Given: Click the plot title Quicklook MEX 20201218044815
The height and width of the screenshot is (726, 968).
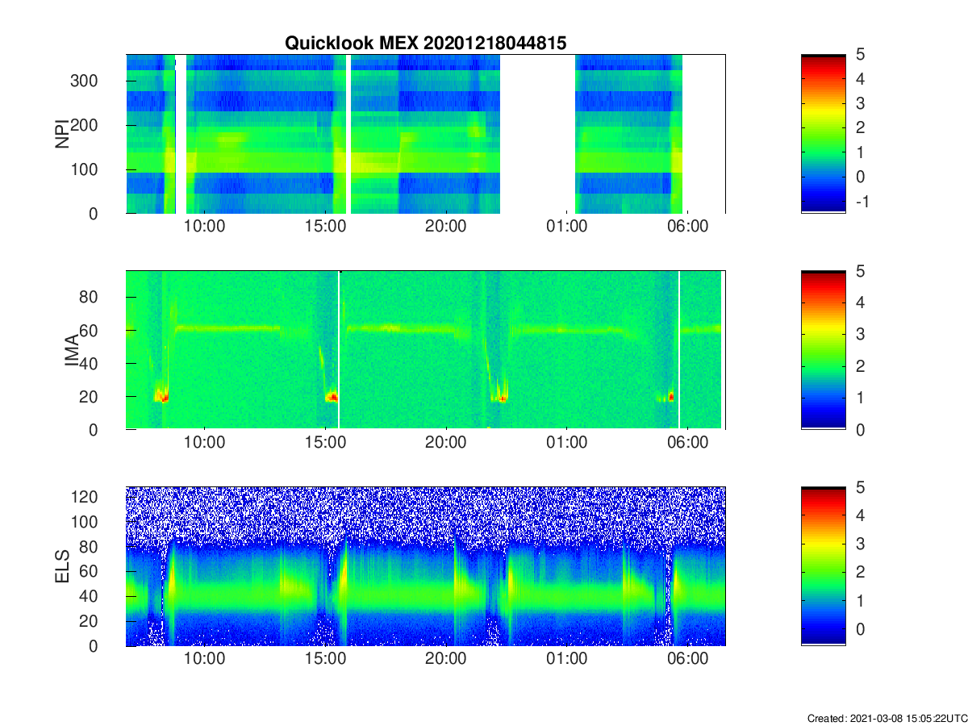Looking at the screenshot, I should click(x=426, y=44).
